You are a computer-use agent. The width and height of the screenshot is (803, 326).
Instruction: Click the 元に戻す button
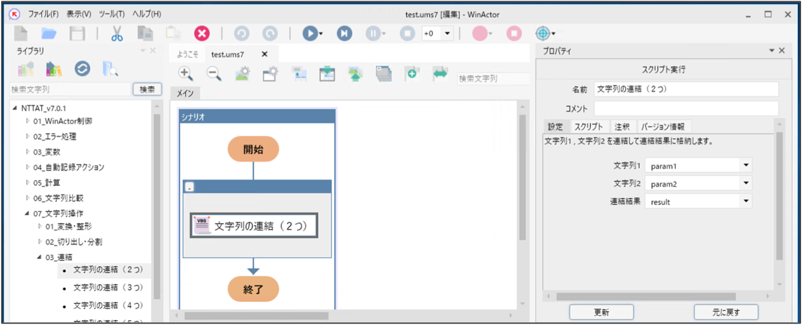(726, 312)
